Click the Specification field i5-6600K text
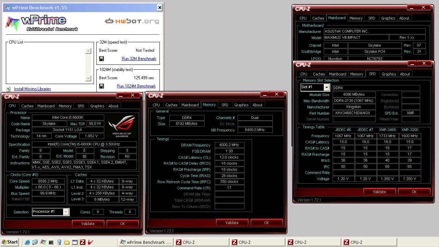The height and width of the screenshot is (247, 439). 84,144
